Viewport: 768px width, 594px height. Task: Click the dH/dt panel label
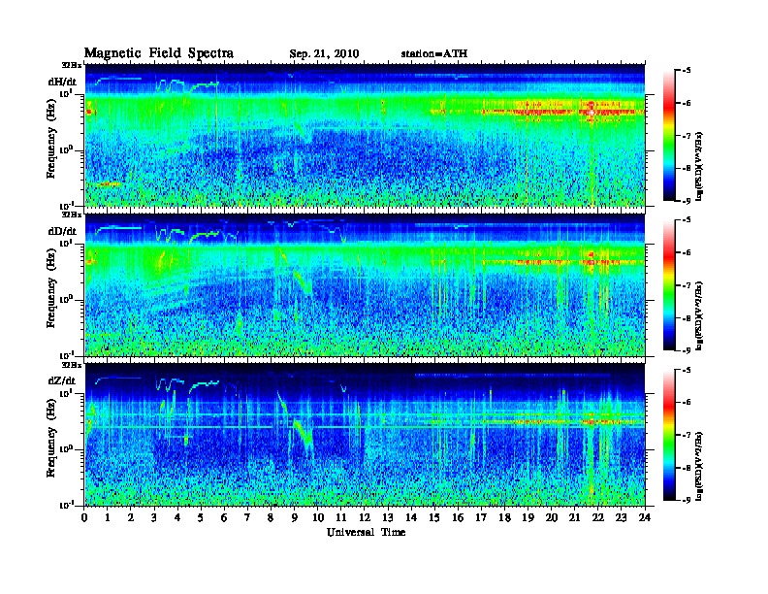pyautogui.click(x=62, y=82)
